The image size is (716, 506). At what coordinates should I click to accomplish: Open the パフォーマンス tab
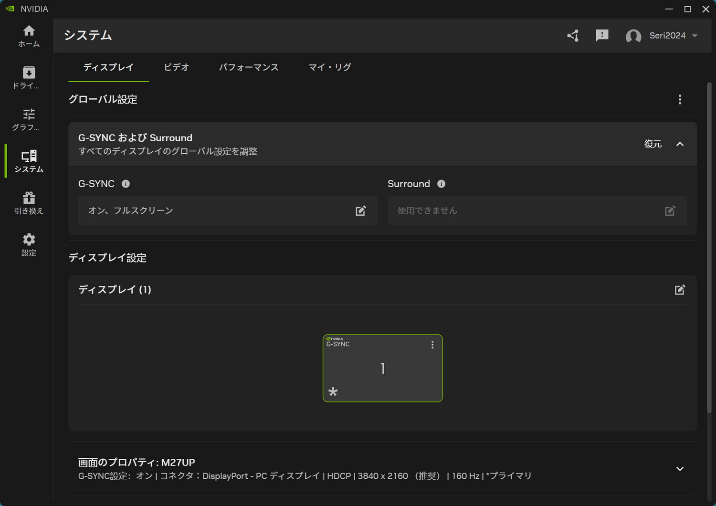point(249,67)
